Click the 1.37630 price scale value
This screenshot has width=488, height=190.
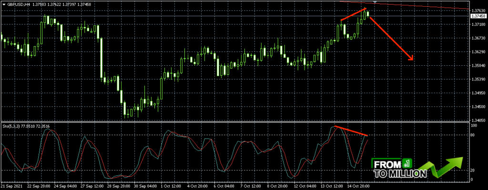tap(478, 10)
